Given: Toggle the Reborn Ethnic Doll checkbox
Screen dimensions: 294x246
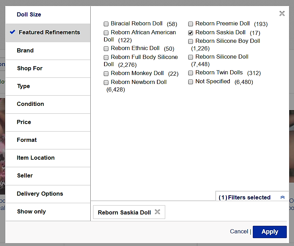Looking at the screenshot, I should pyautogui.click(x=106, y=49).
